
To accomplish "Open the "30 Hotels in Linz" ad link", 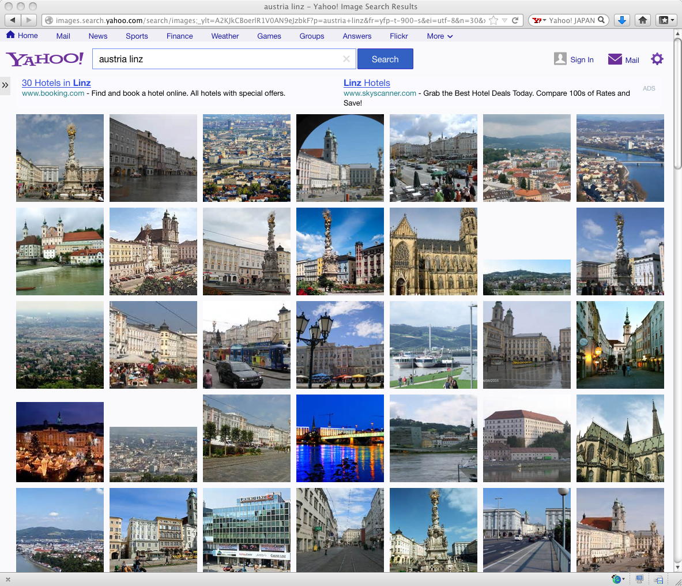I will [x=56, y=83].
